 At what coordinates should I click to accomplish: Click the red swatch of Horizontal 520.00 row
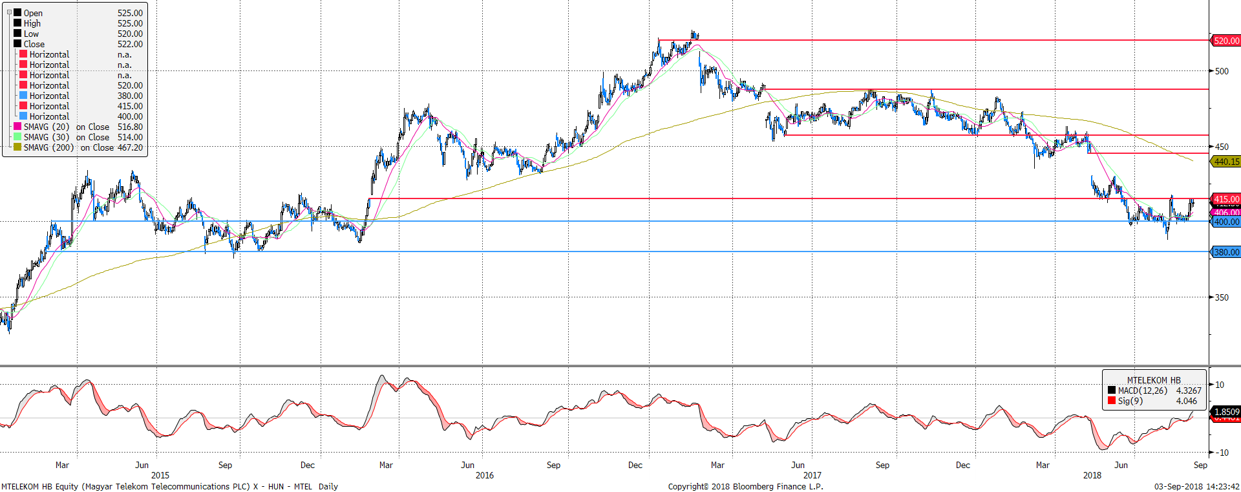(x=23, y=85)
